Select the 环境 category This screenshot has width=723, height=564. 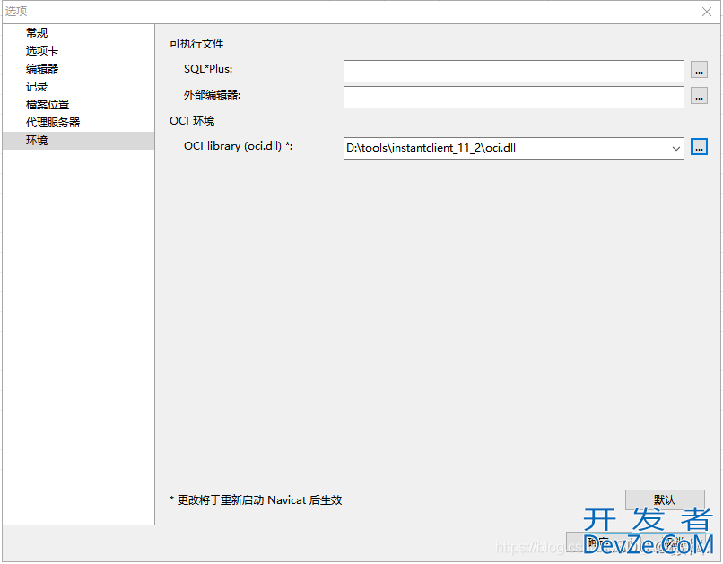click(x=78, y=141)
